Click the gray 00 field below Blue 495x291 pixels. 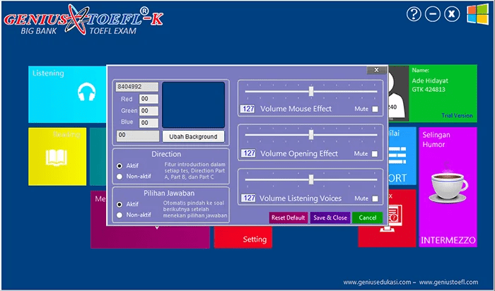138,136
